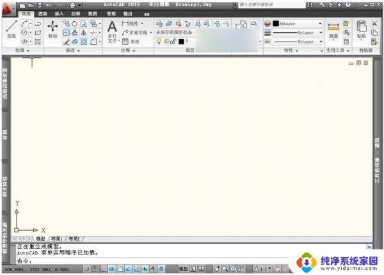
Task: Switch to the Output (输出) ribbon tab
Action: [x=127, y=13]
